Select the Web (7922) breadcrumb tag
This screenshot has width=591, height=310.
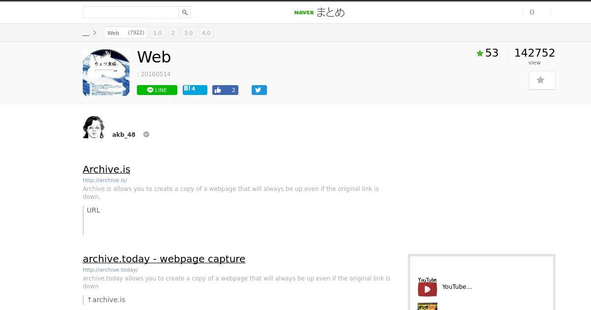[126, 33]
